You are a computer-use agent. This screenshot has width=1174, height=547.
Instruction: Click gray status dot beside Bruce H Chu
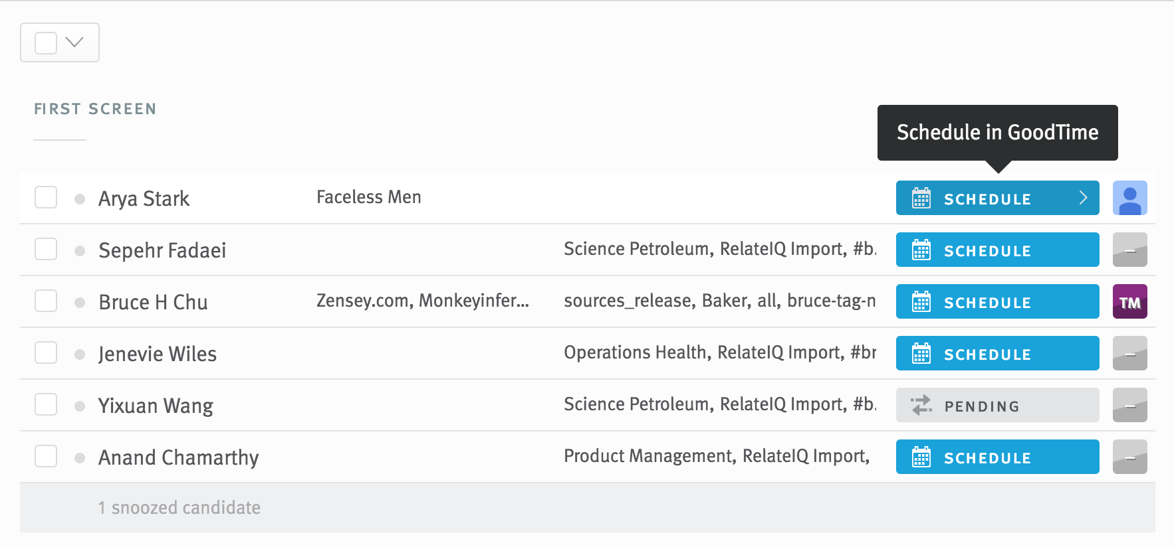click(80, 303)
